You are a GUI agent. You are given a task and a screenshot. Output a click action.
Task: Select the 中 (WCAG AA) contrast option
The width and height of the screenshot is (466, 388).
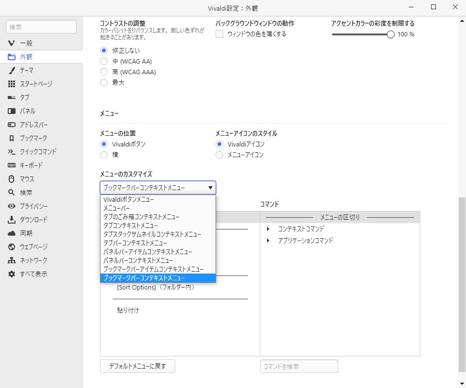tap(104, 61)
